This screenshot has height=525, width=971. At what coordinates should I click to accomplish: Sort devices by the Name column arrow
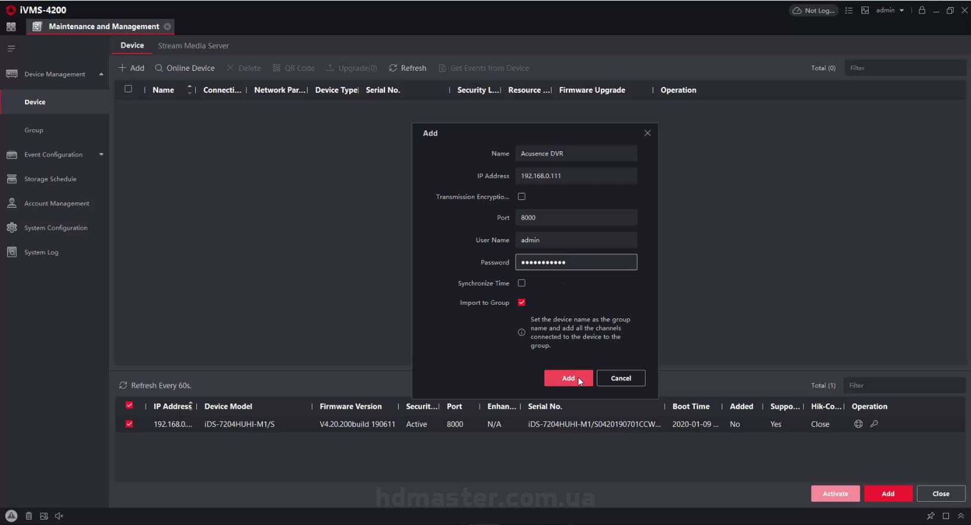[x=190, y=89]
